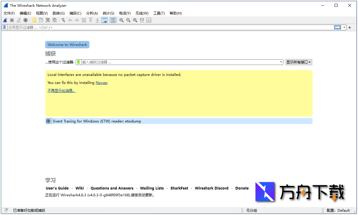Screen dimensions: 358x215
Task: Open the 显示所有接口 interfaces dropdown
Action: point(299,62)
